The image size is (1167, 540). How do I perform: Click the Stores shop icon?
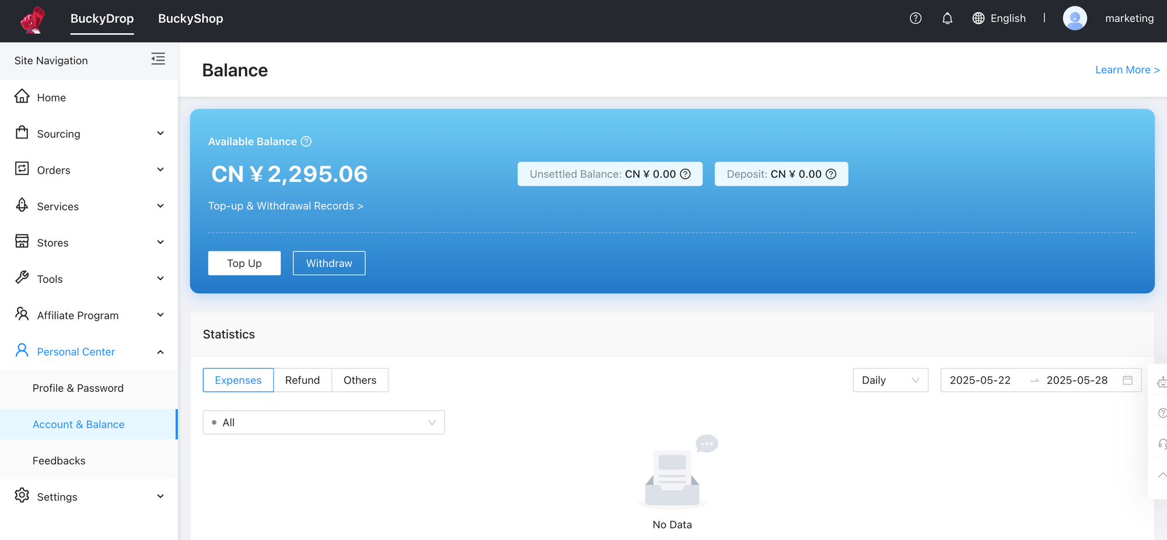(x=22, y=241)
